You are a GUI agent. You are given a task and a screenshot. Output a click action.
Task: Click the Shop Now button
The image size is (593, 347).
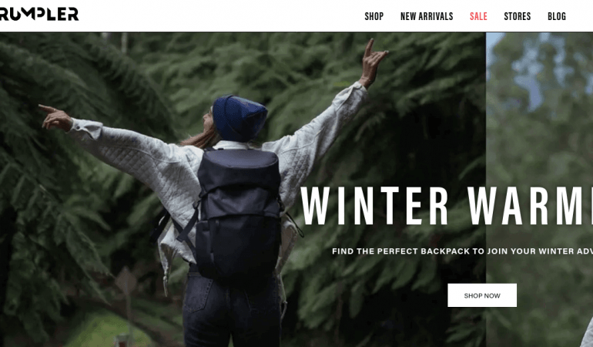(482, 295)
